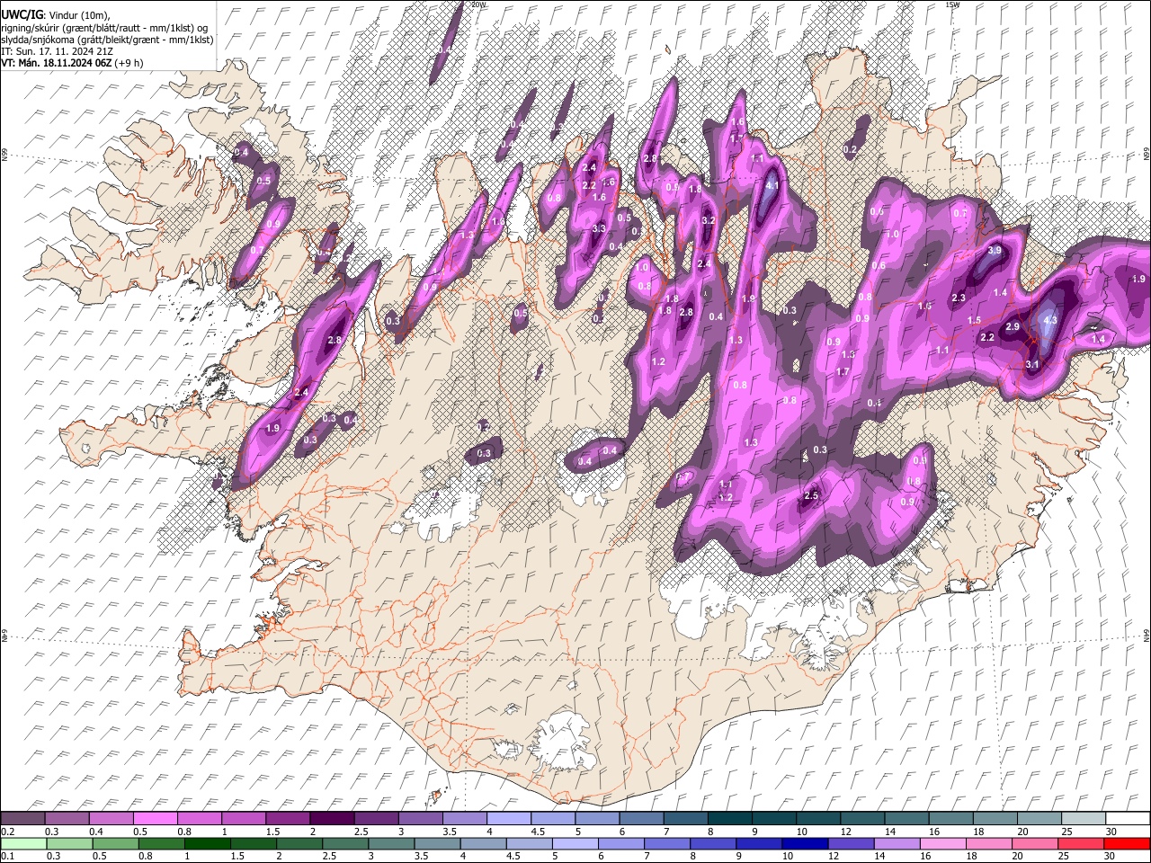Click the bright pink snow swatch between 0.5 and 0.8
Image resolution: width=1151 pixels, height=863 pixels.
pyautogui.click(x=156, y=819)
